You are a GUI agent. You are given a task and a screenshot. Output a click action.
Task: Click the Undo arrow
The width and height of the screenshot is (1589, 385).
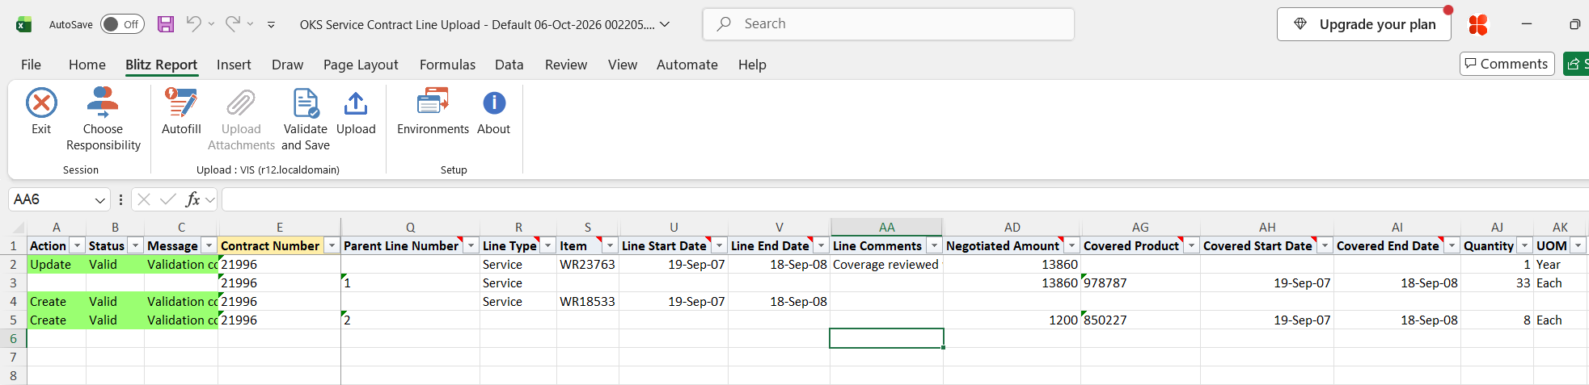(x=193, y=24)
